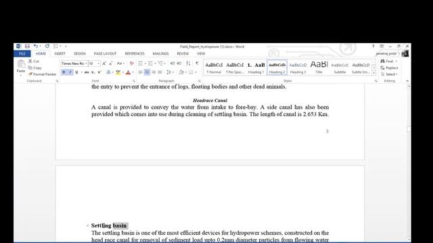
Task: Apply the Normal style
Action: pos(214,67)
